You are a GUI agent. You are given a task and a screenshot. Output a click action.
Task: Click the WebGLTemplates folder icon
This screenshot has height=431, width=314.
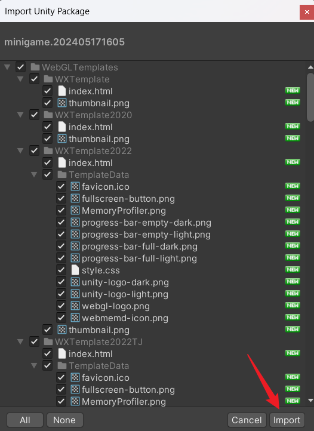35,67
